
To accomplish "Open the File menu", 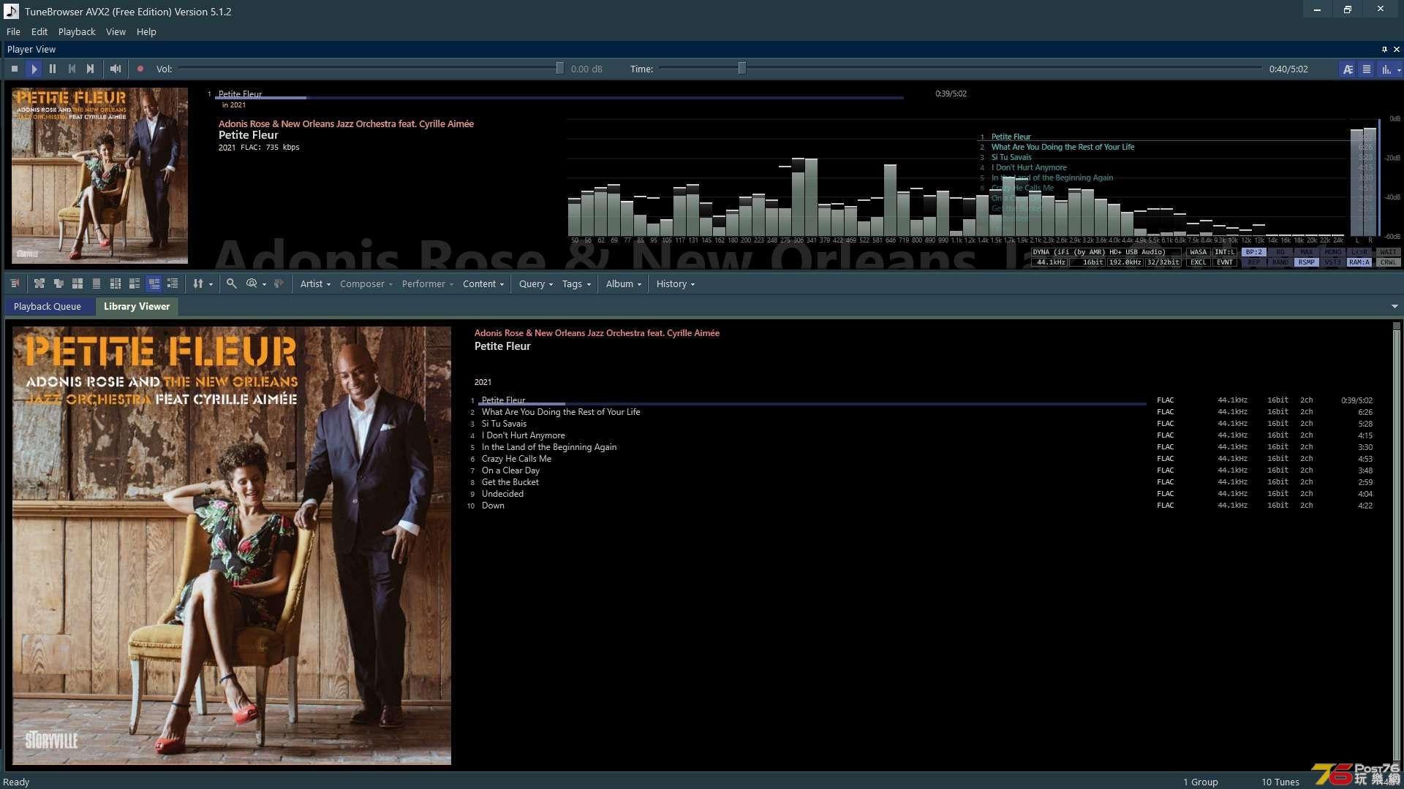I will coord(13,31).
